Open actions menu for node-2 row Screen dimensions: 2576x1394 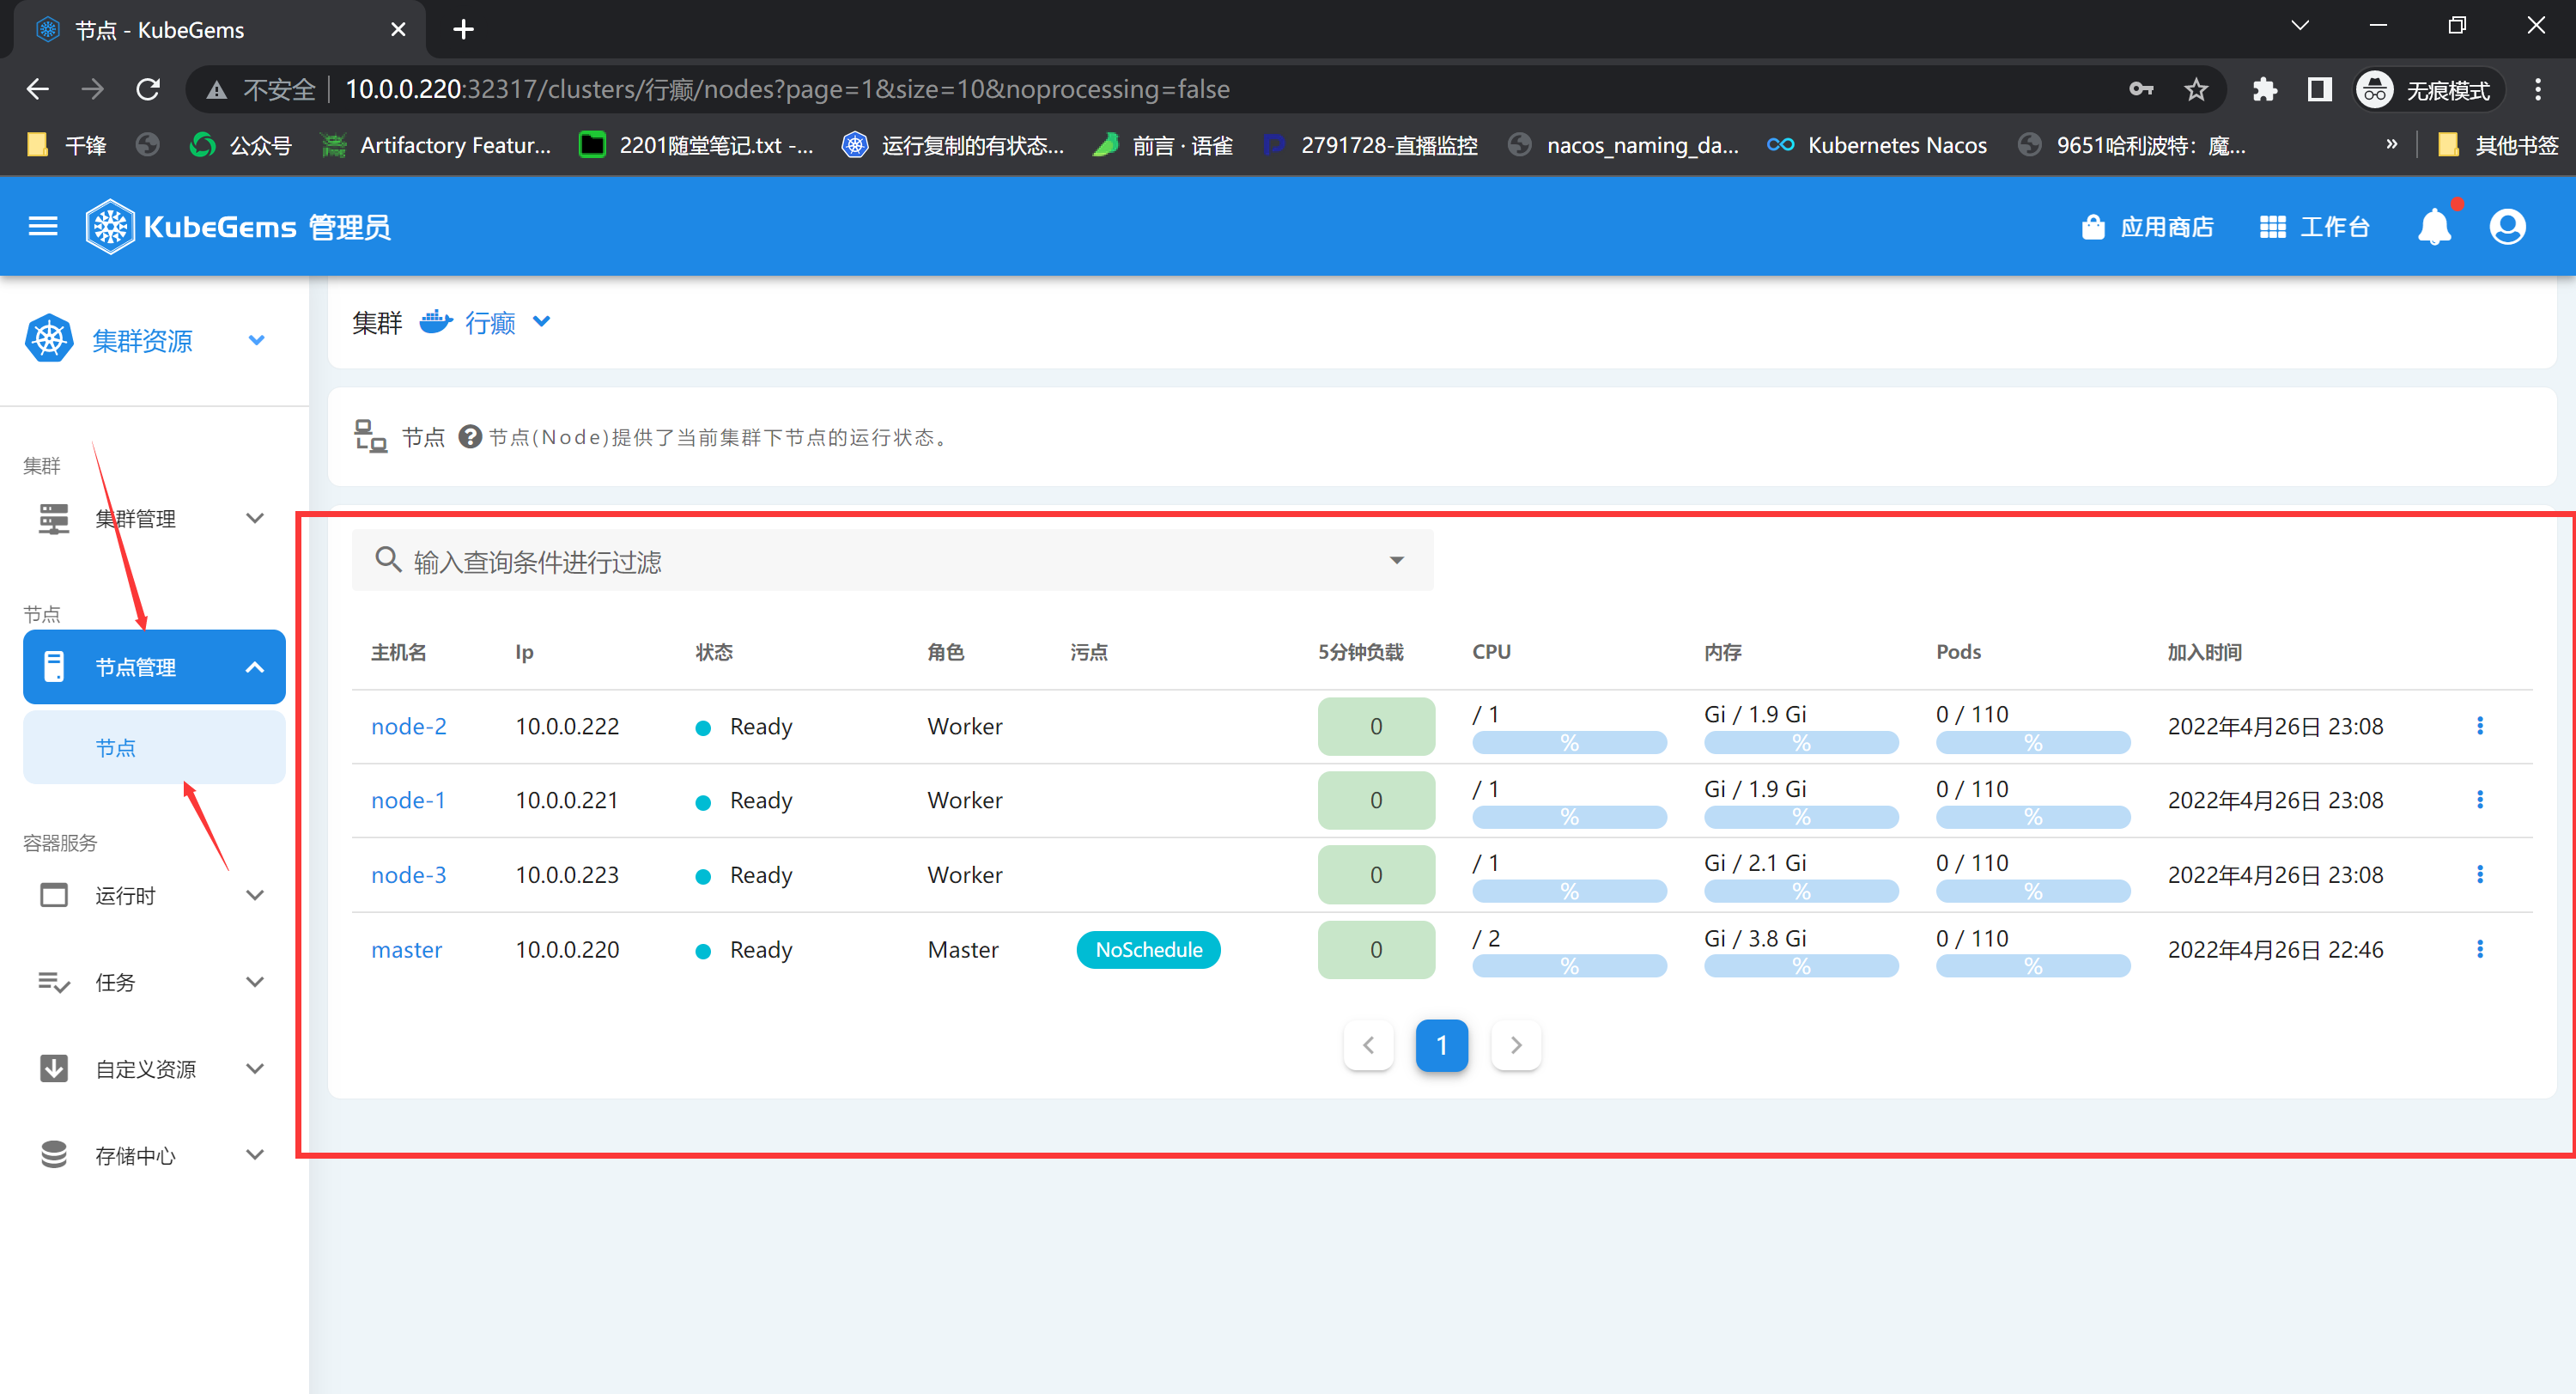tap(2479, 726)
